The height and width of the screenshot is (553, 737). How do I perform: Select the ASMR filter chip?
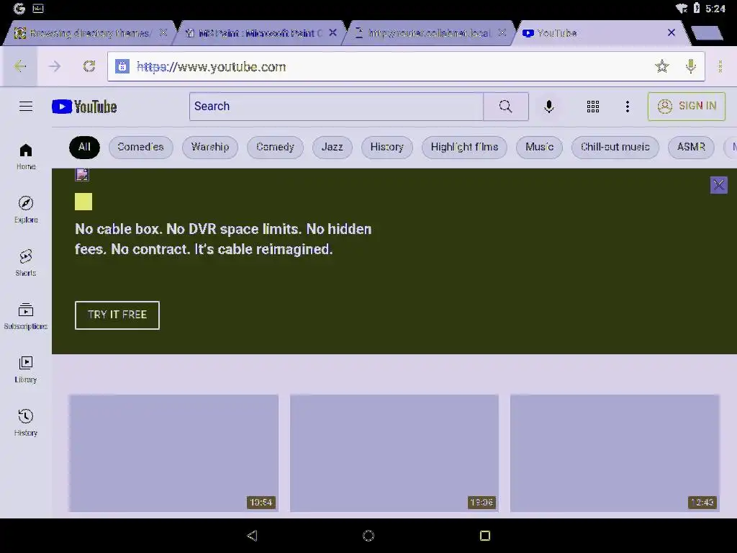point(691,147)
